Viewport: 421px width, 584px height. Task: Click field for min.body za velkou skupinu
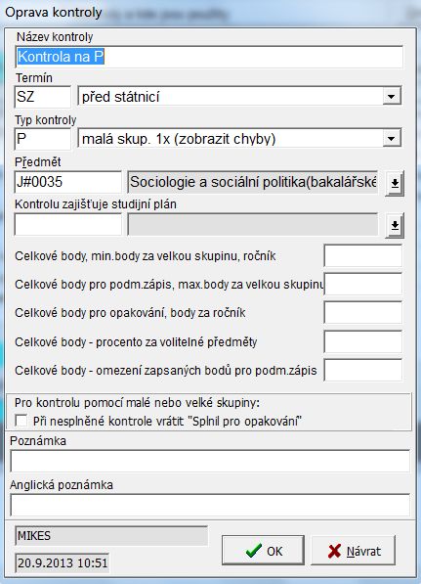(363, 256)
